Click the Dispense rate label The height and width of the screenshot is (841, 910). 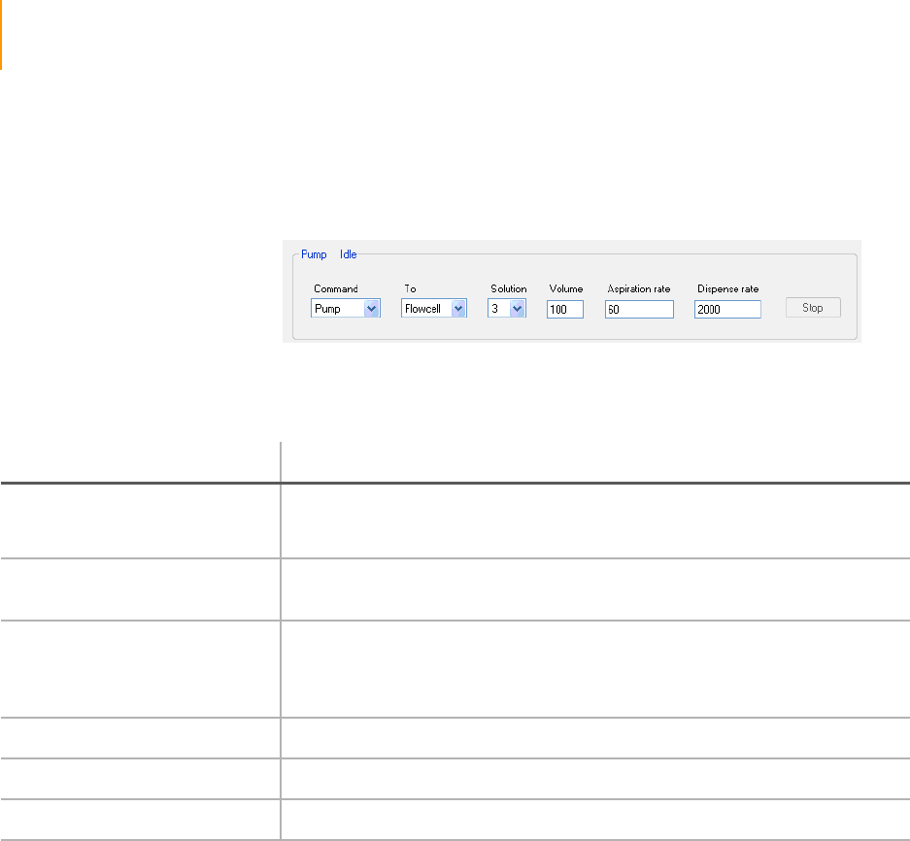(x=727, y=289)
